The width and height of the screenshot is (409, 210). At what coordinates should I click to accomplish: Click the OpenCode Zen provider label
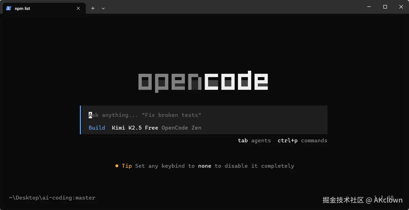tap(181, 128)
